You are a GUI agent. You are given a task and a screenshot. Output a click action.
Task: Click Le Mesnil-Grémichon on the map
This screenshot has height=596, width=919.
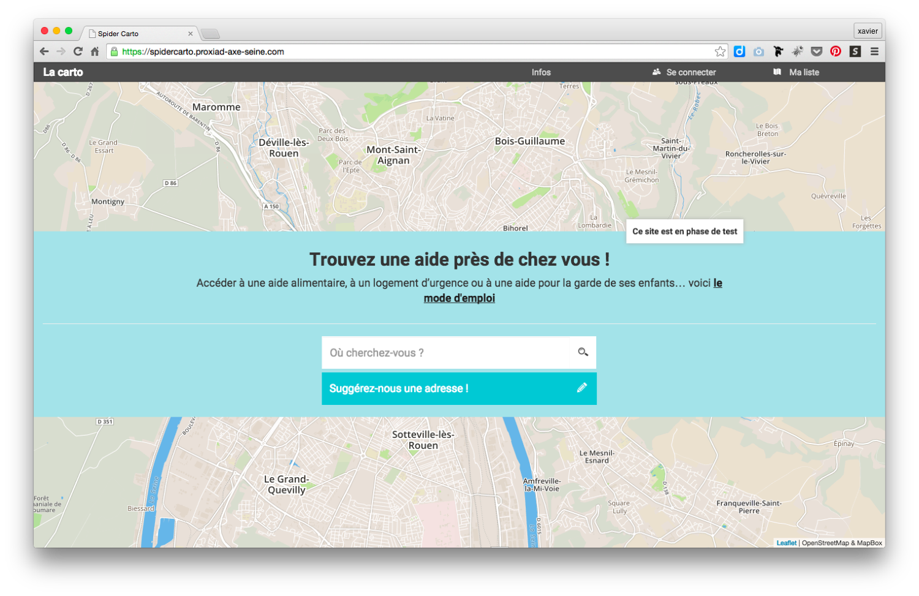pos(641,176)
